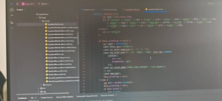
Task: Open the Structure tool window icon
Action: pos(12,23)
